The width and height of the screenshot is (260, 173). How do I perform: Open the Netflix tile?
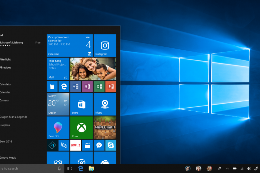pyautogui.click(x=76, y=145)
